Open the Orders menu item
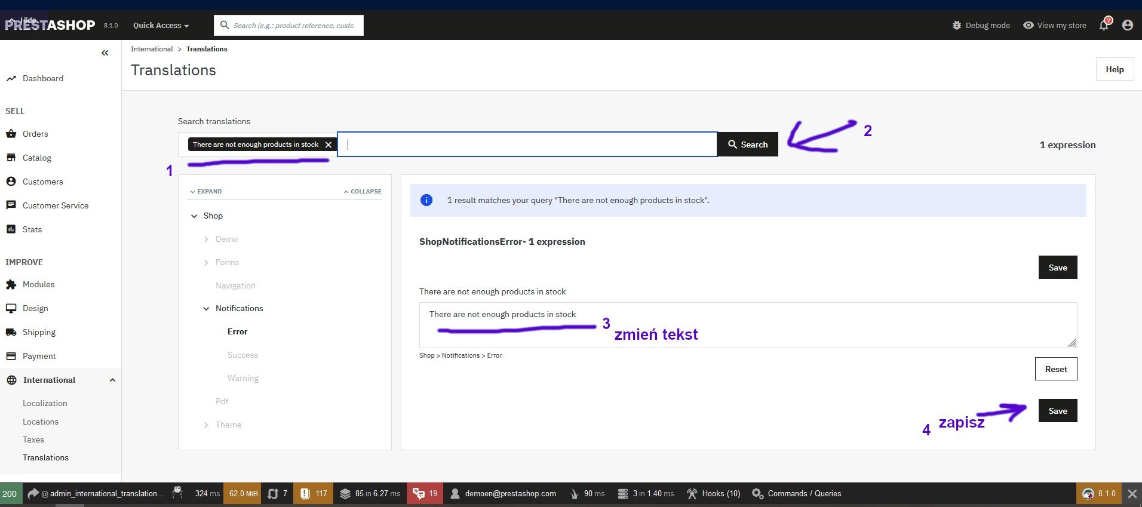 (35, 134)
